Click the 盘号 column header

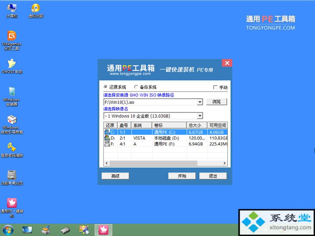pos(124,125)
